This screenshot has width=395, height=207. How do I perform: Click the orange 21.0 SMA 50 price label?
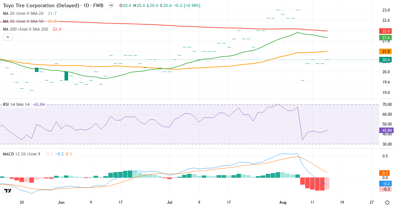point(386,52)
